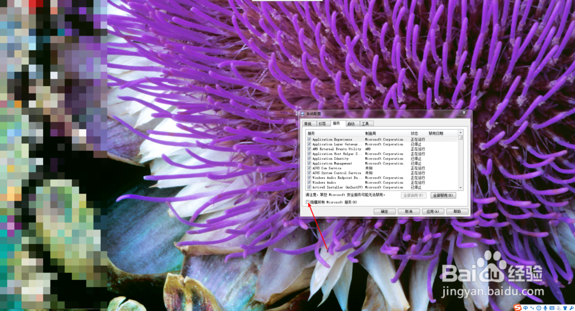Sort list by 禁用日期 column header
This screenshot has height=311, width=575.
point(442,134)
